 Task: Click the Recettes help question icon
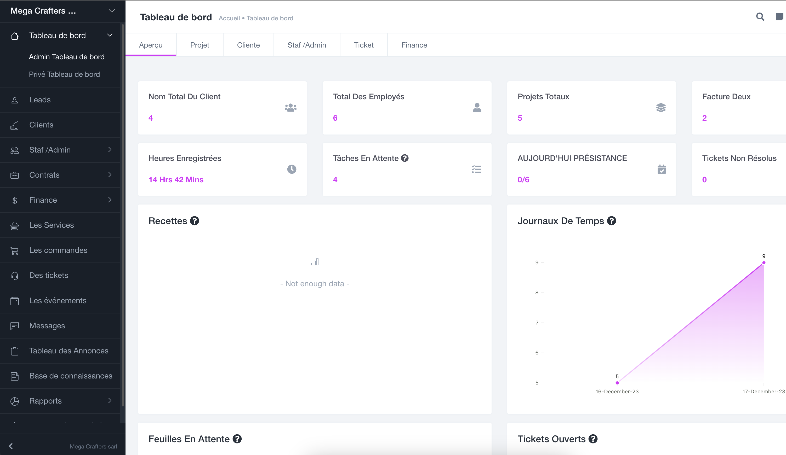click(195, 221)
